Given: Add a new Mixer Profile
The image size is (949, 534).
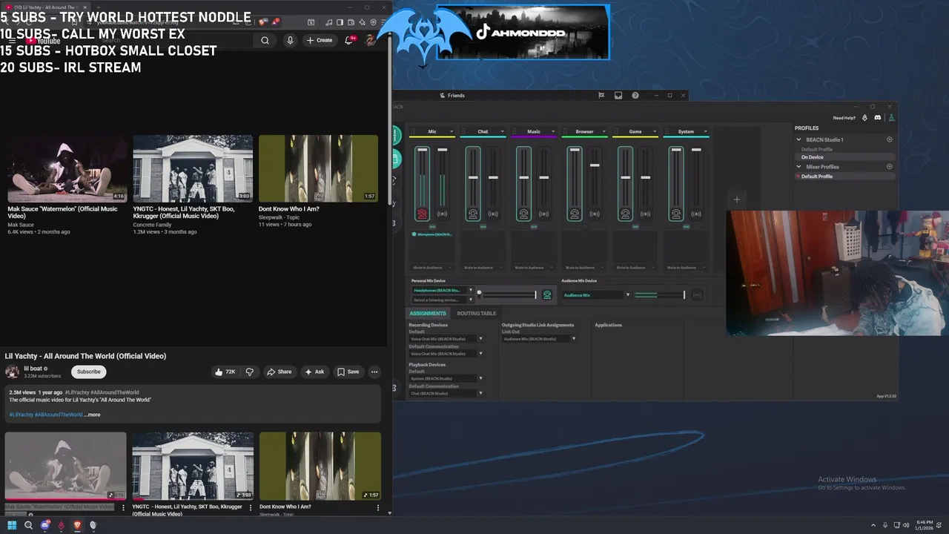Looking at the screenshot, I should tap(890, 167).
